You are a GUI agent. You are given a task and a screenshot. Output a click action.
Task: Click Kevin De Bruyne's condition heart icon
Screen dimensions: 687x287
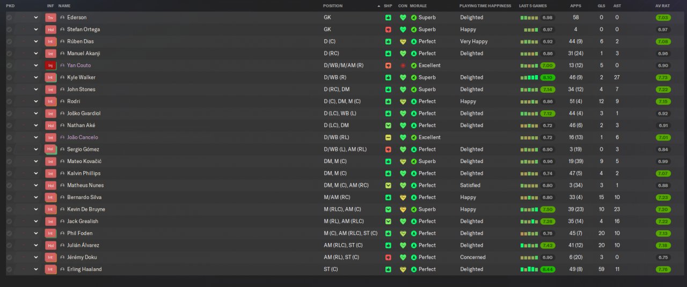(403, 209)
